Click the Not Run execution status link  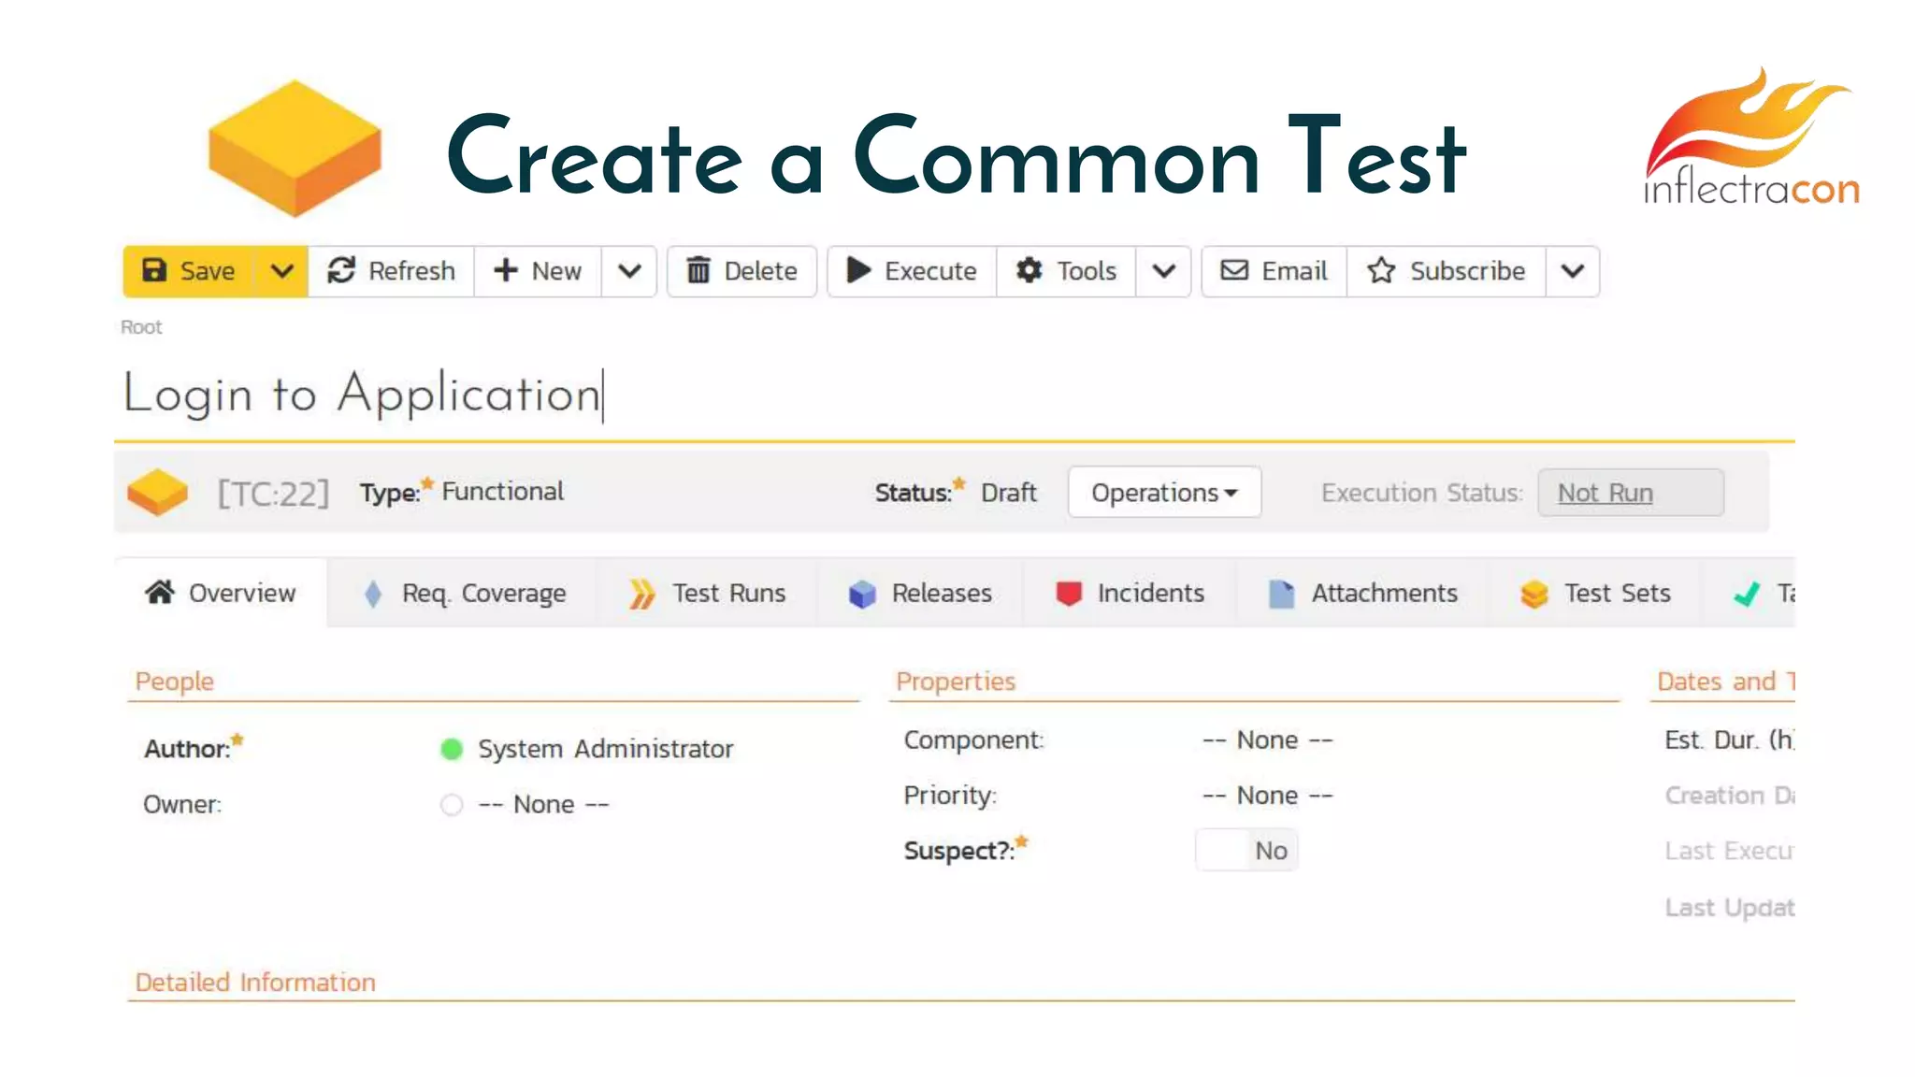(x=1605, y=493)
